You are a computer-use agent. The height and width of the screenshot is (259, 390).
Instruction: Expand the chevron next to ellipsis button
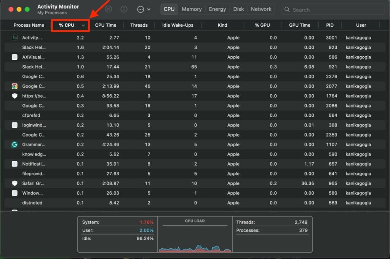coord(149,10)
